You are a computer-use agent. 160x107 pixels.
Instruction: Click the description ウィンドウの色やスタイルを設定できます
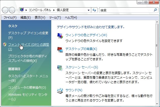[94, 41]
